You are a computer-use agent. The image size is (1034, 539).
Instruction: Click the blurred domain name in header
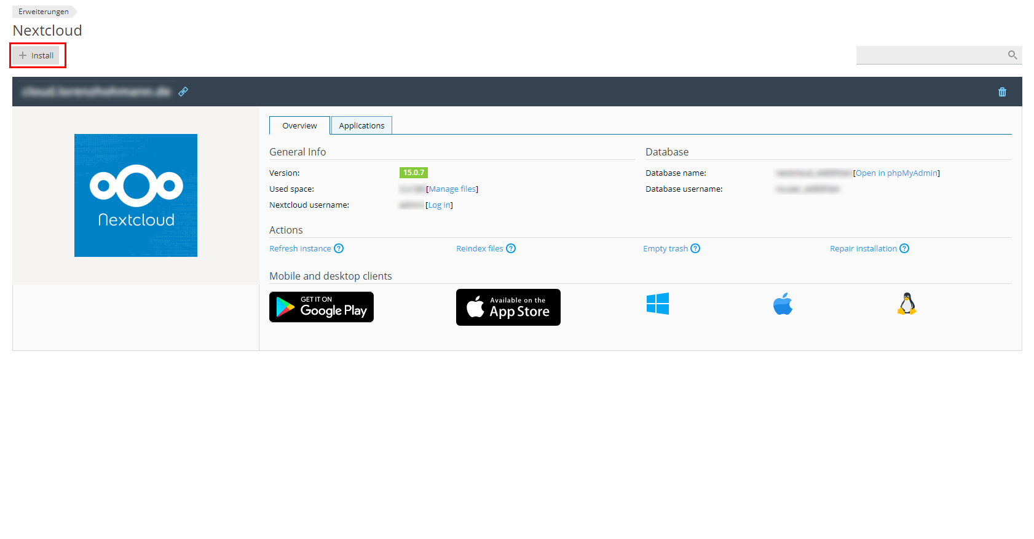coord(97,92)
